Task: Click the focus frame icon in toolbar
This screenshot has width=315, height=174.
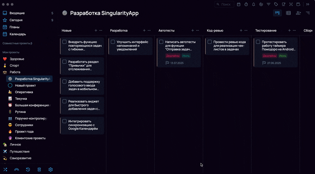Action: (291, 4)
